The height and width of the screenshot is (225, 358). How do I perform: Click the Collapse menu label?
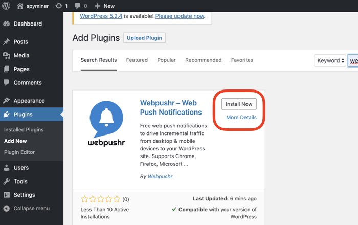tap(32, 208)
